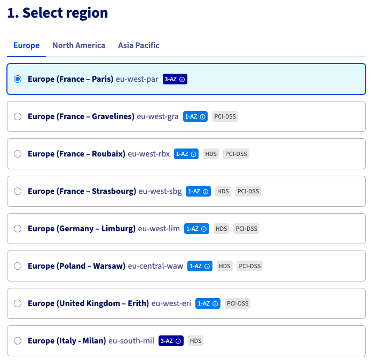Select the France – Gravelines radio button
Viewport: 371px width, 360px height.
point(18,116)
